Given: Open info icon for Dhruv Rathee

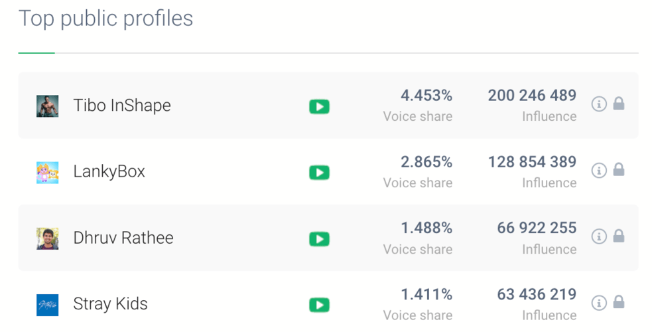Looking at the screenshot, I should (x=599, y=236).
